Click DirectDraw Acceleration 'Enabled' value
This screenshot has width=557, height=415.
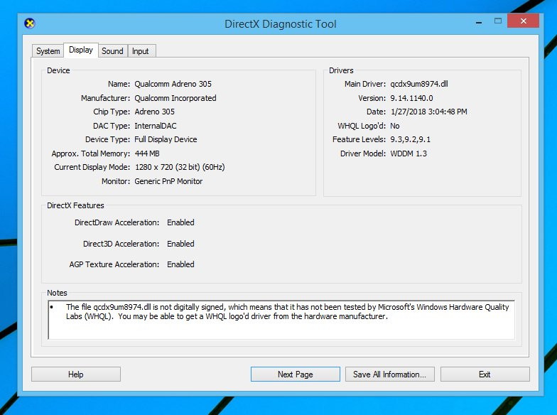[180, 222]
